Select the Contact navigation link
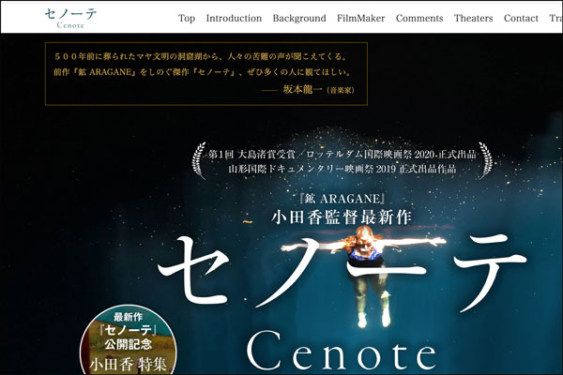 click(521, 18)
